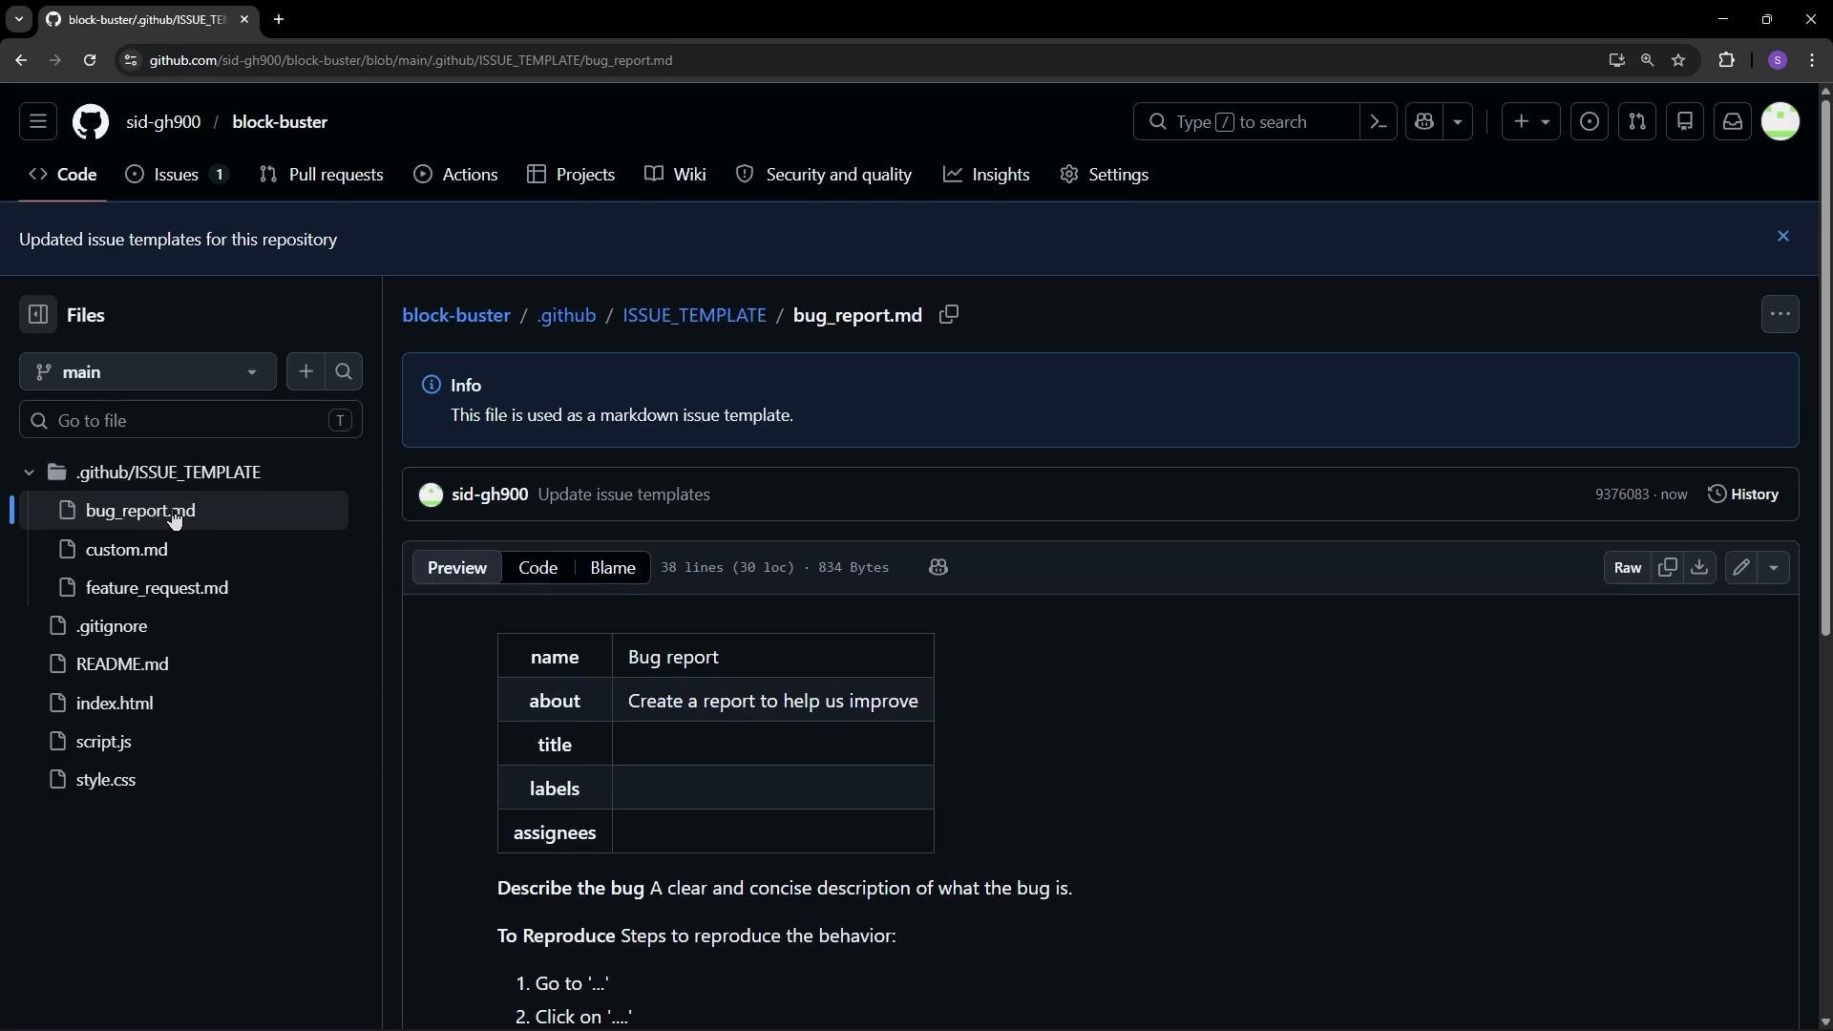The height and width of the screenshot is (1031, 1833).
Task: Open the Update issue templates commit
Action: (623, 494)
